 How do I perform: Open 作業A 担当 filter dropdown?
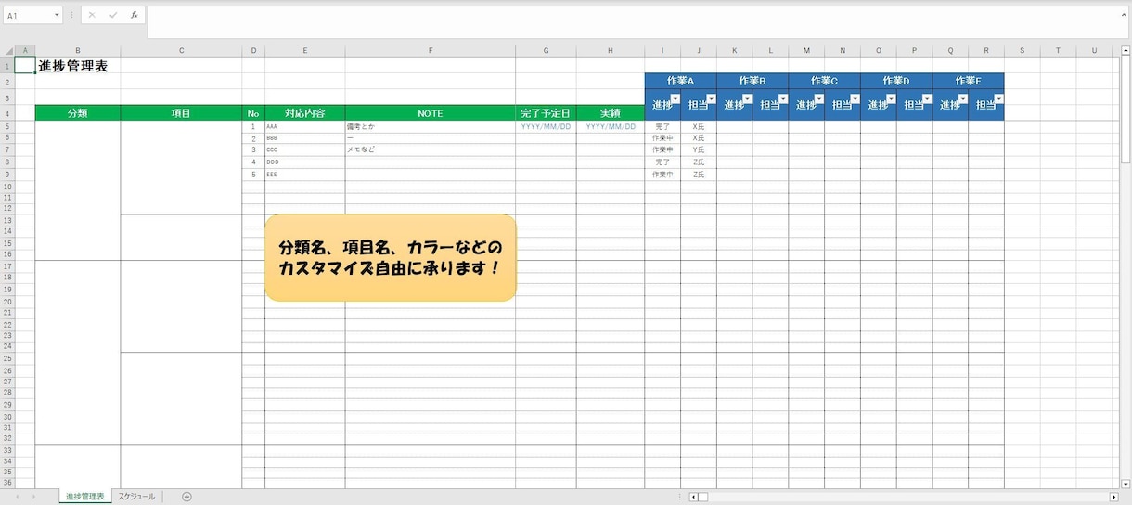pyautogui.click(x=712, y=98)
